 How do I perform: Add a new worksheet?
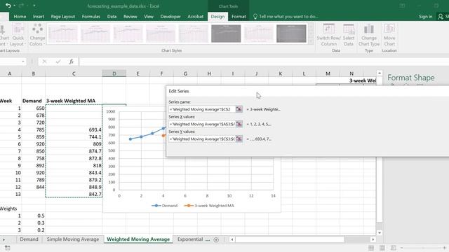coord(216,239)
